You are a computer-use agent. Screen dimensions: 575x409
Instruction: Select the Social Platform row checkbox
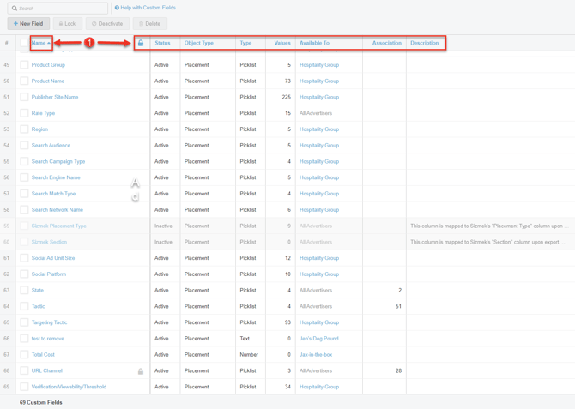(24, 274)
